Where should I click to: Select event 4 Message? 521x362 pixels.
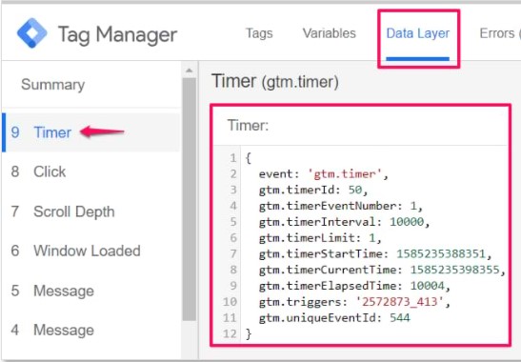pyautogui.click(x=91, y=331)
